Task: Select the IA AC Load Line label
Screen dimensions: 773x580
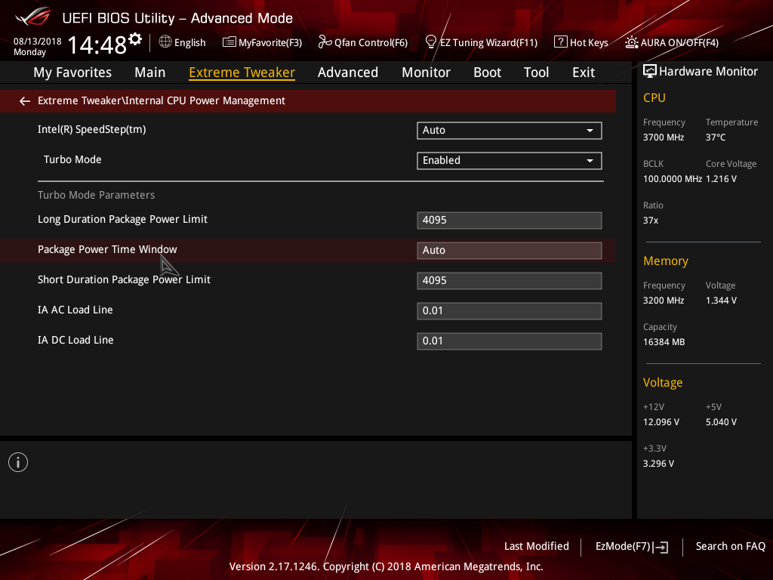Action: tap(75, 310)
